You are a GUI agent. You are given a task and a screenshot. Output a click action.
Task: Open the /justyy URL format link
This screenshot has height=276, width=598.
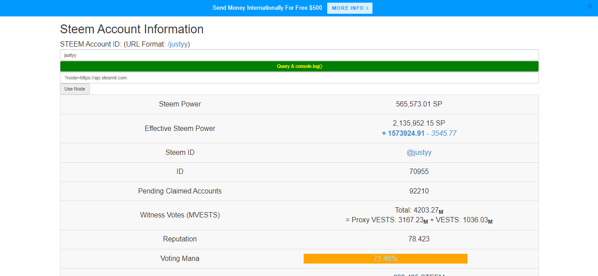(178, 44)
